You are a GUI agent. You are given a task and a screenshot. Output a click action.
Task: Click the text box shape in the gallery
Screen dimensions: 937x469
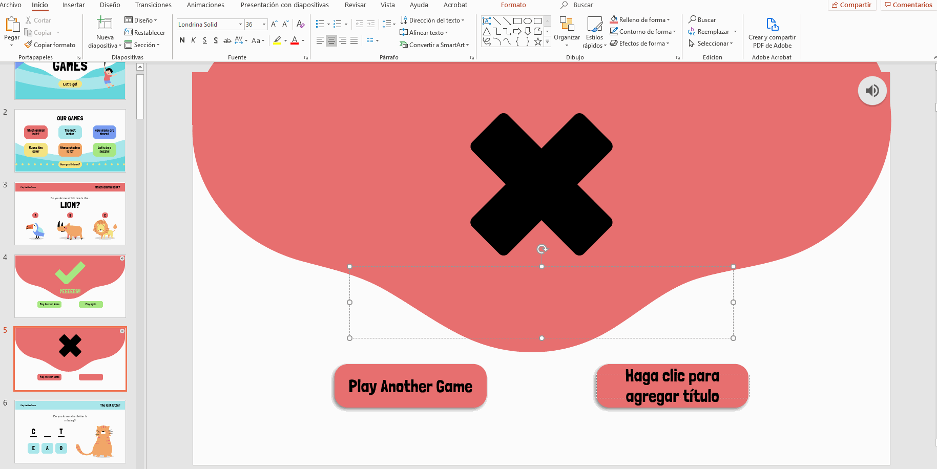(487, 21)
